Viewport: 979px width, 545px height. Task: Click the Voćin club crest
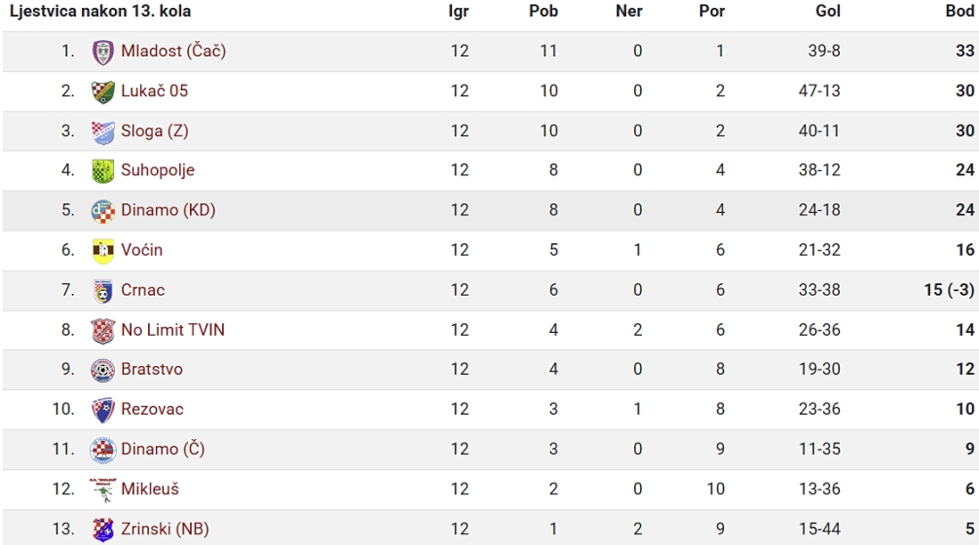click(x=103, y=251)
